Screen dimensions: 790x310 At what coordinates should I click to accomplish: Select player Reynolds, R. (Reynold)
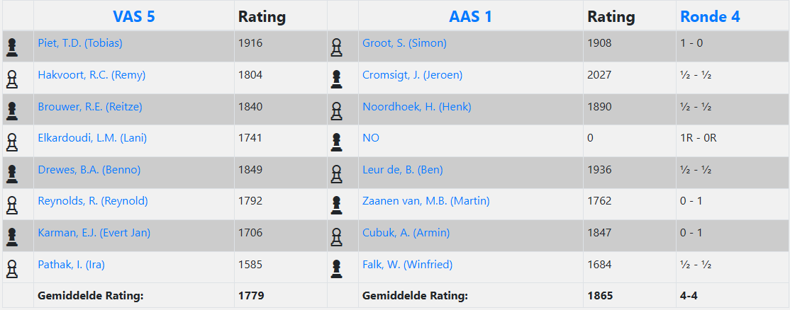93,201
